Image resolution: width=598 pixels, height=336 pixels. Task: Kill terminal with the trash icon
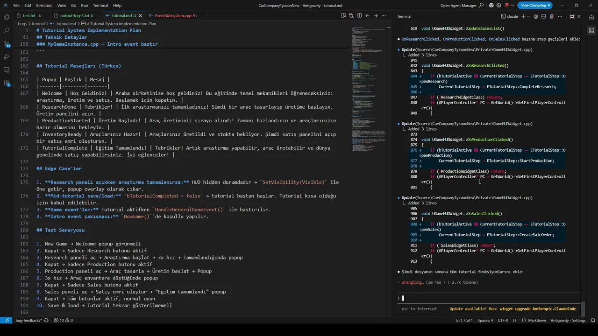[552, 16]
